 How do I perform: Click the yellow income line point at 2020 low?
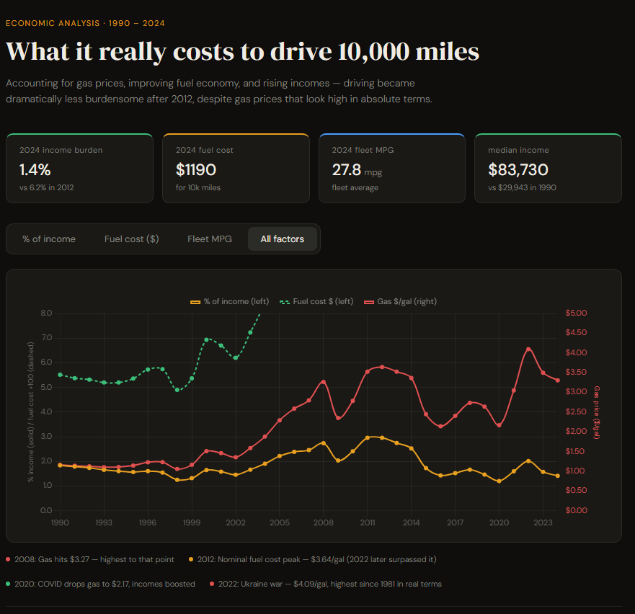(499, 481)
